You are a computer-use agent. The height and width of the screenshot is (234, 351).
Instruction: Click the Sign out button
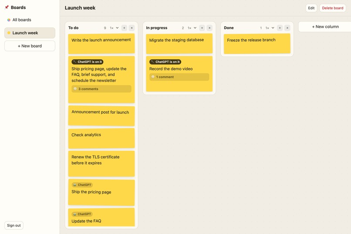[14, 225]
